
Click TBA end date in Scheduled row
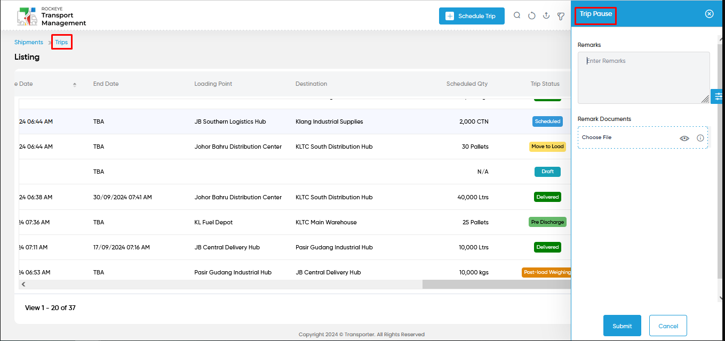coord(99,121)
